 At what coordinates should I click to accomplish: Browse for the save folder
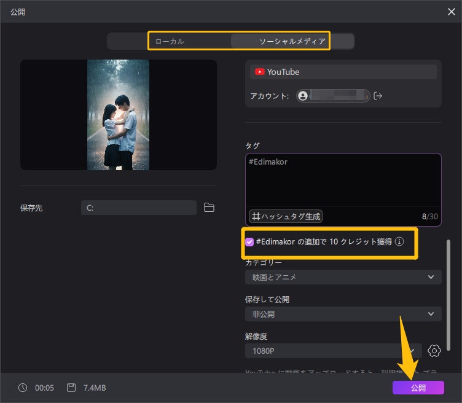209,208
